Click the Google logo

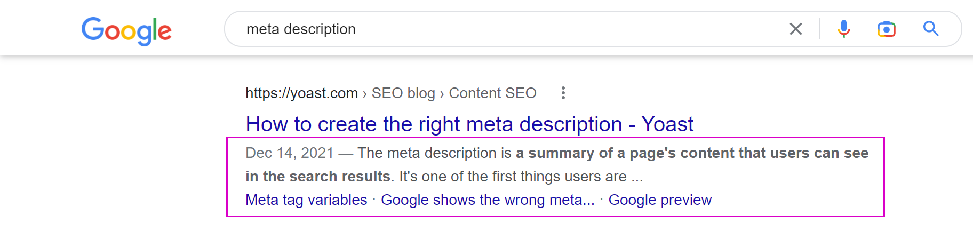pos(126,31)
